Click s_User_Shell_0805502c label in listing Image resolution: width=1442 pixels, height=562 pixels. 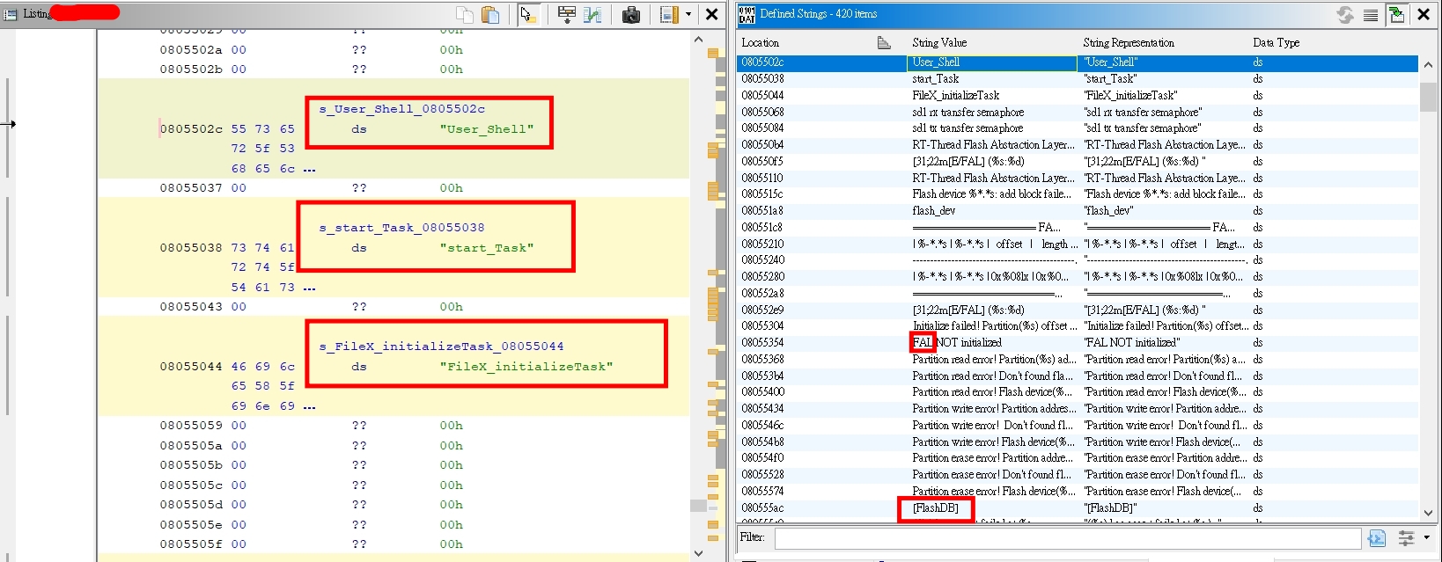pos(402,109)
